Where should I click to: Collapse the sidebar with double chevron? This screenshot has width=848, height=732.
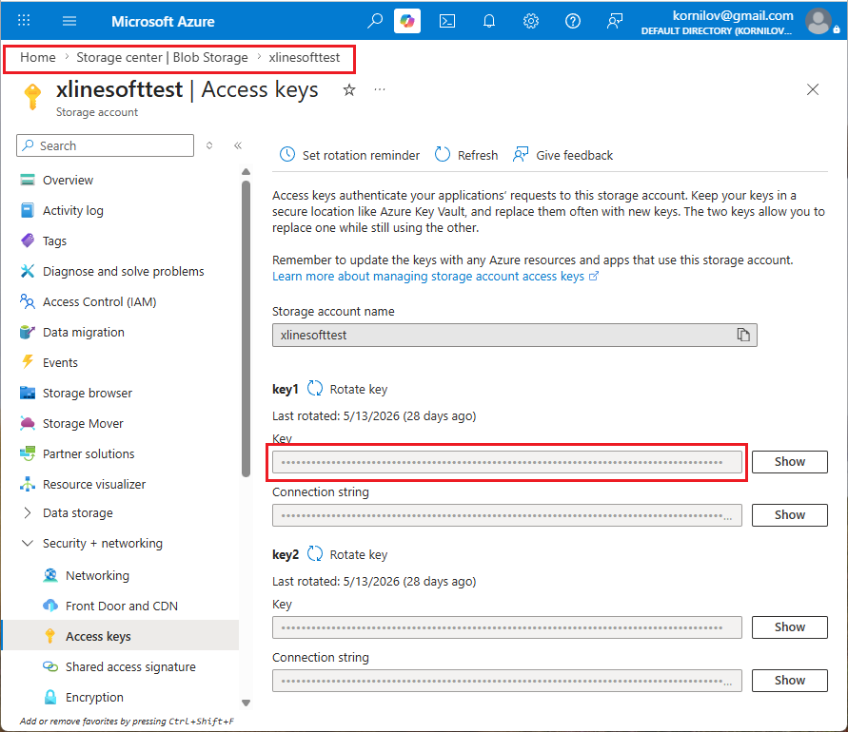pos(238,145)
